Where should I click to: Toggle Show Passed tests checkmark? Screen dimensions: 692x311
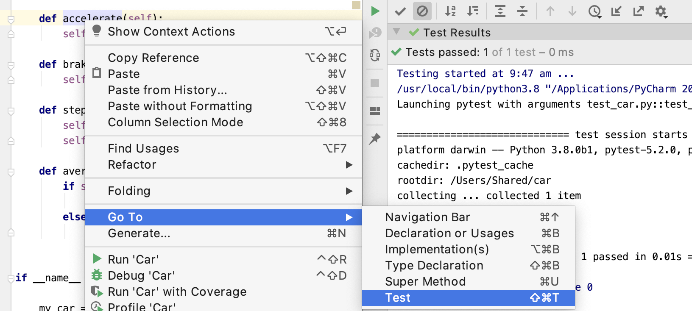click(400, 11)
